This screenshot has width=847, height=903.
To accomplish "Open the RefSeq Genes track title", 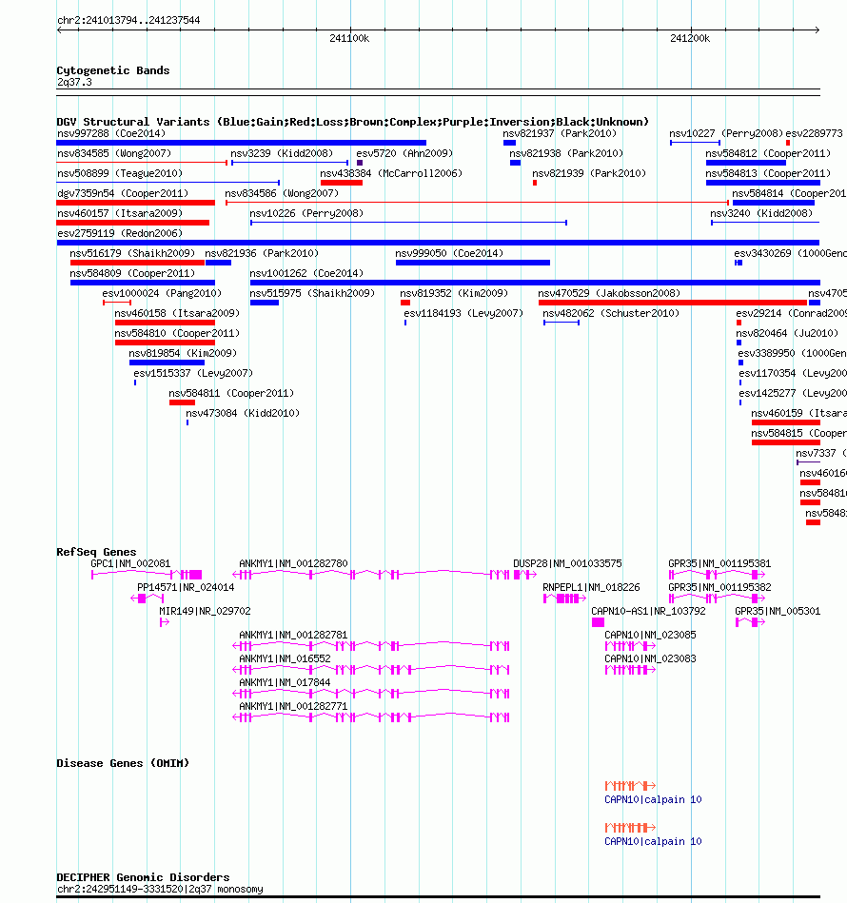I will tap(96, 552).
